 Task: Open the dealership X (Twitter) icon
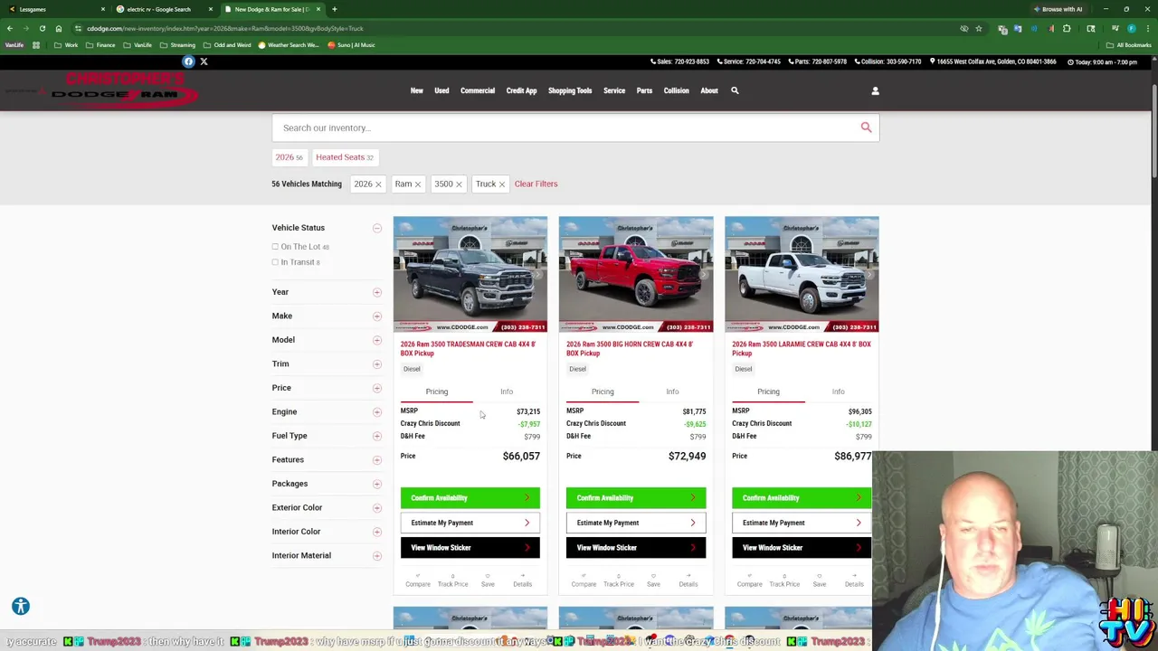click(x=204, y=61)
